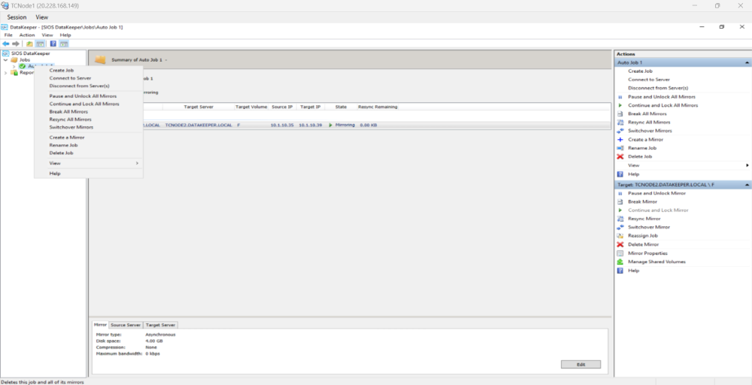Click the Jobs folder icon in the tree
The width and height of the screenshot is (752, 385).
(14, 60)
